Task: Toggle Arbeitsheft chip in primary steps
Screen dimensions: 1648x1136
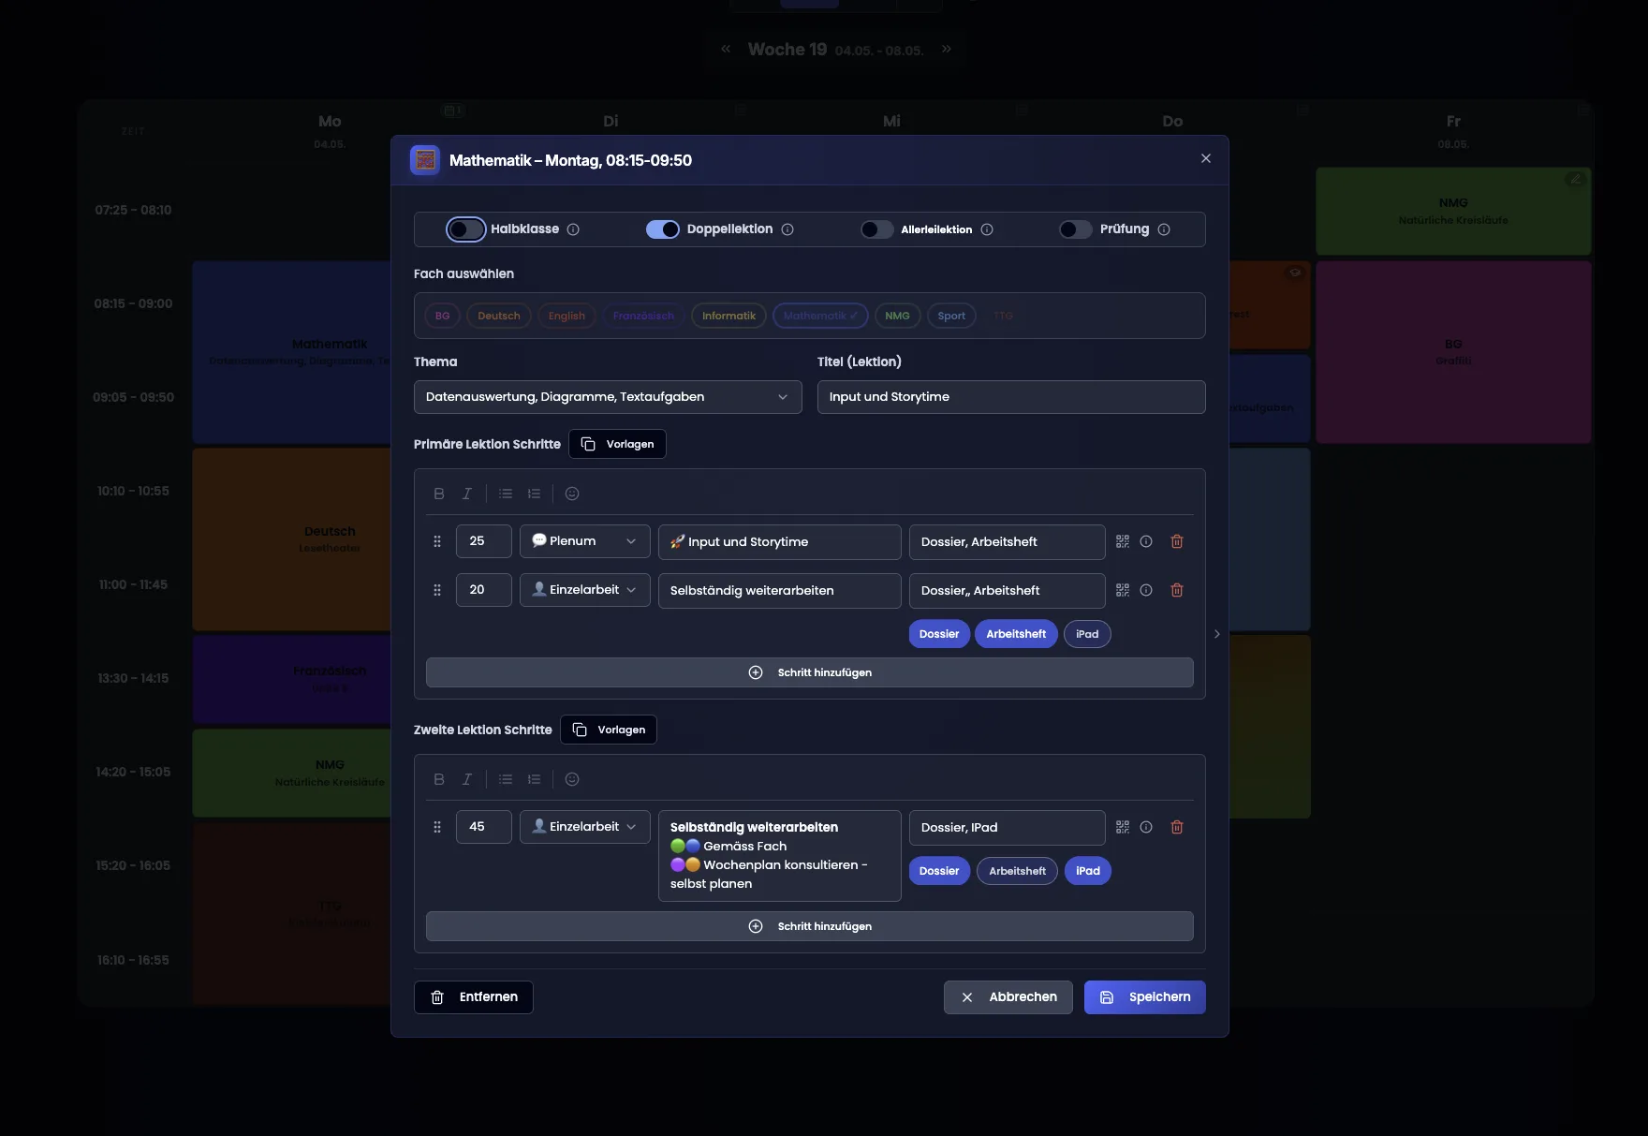Action: [x=1016, y=634]
